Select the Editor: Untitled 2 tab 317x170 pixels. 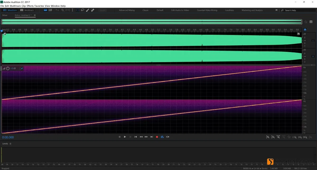(x=23, y=15)
